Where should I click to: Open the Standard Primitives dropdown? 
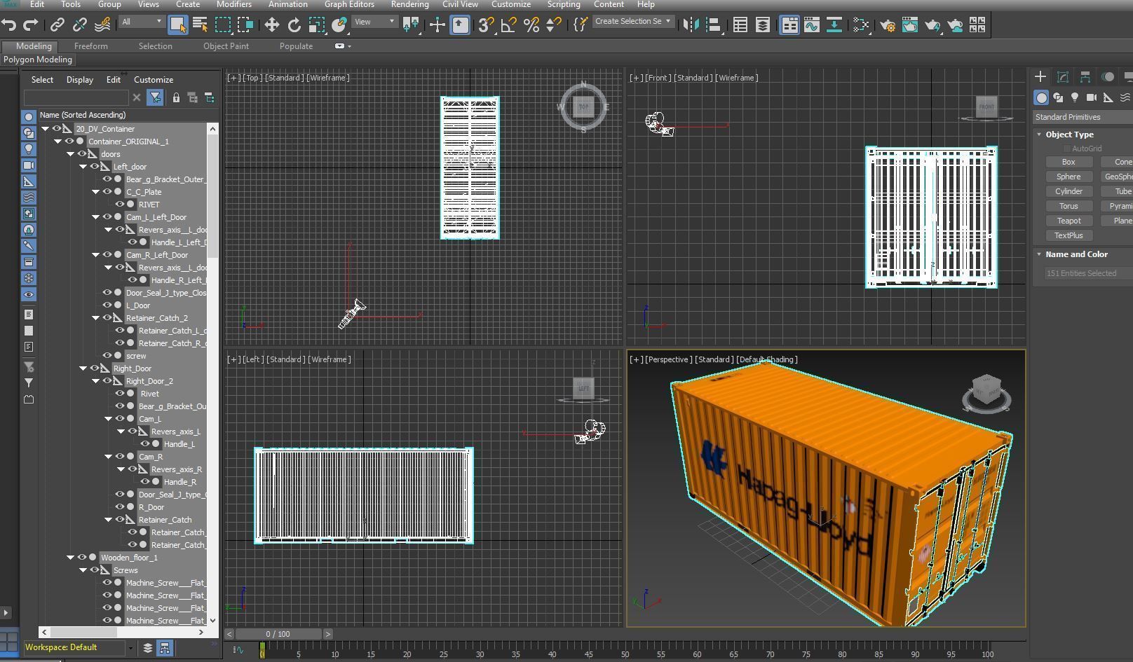(x=1083, y=117)
